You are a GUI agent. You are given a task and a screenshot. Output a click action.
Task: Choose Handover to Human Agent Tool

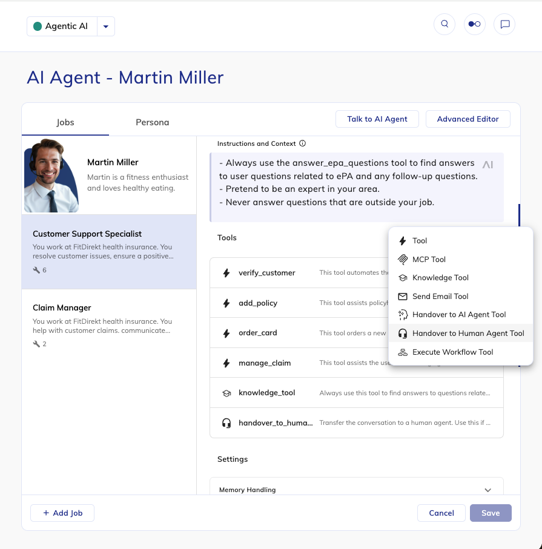coord(468,334)
